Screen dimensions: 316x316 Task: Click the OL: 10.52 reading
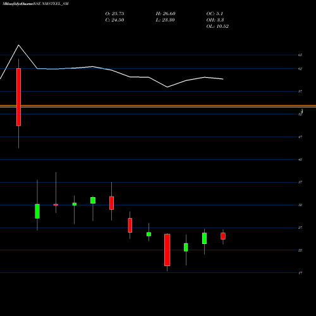pos(217,27)
